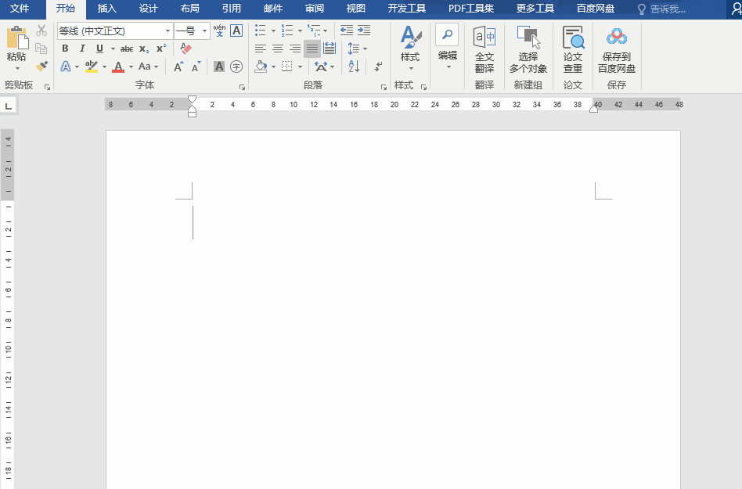Switch to the References tab
Viewport: 742px width, 489px height.
click(x=232, y=9)
